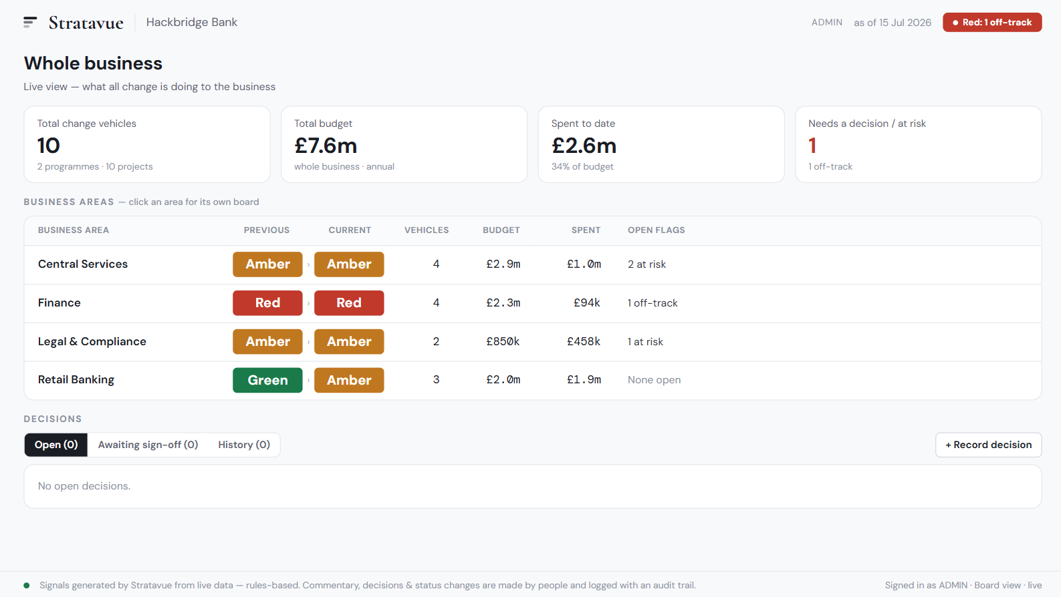
Task: Click the '1 at risk' flag for Legal & Compliance
Action: tap(645, 342)
